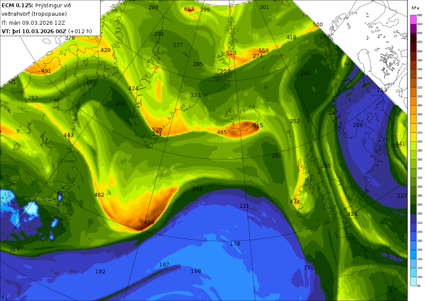The width and height of the screenshot is (426, 301).
Task: Click the 261 map value
Action: [x=276, y=155]
